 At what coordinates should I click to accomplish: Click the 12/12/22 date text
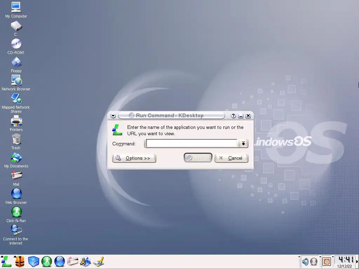click(344, 266)
